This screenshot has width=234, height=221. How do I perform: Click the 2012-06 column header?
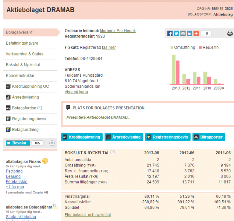coord(187,153)
